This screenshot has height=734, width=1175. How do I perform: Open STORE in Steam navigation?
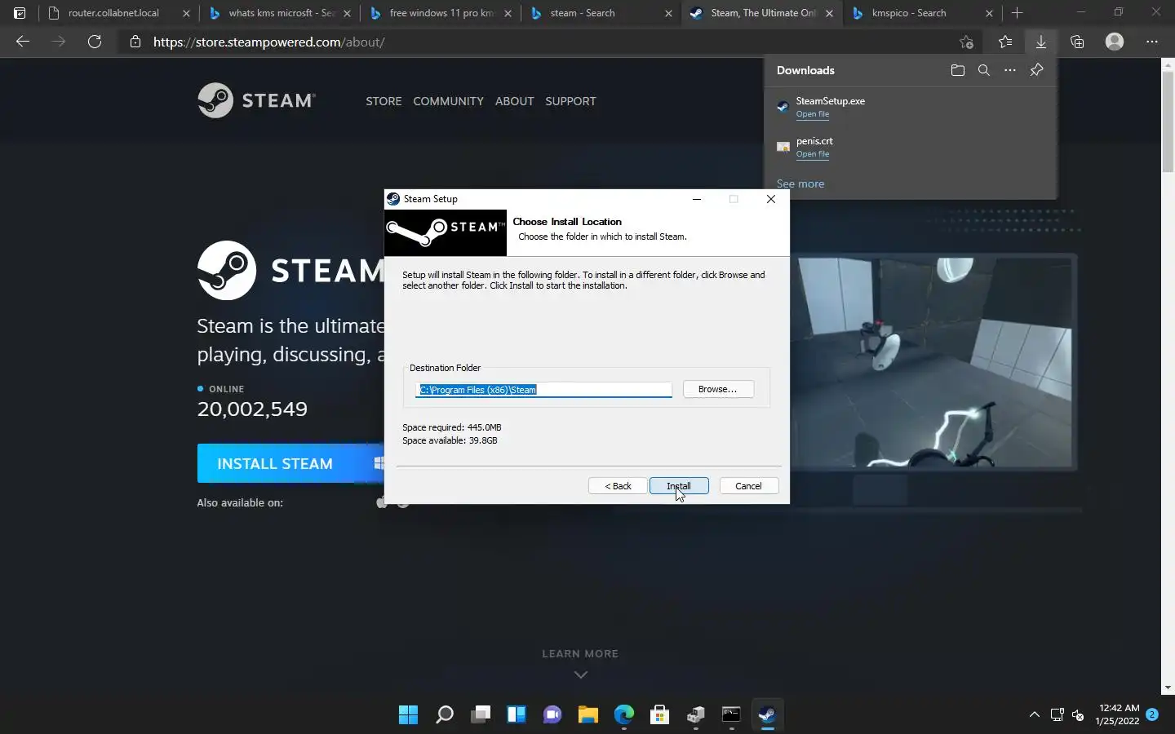[x=384, y=101]
